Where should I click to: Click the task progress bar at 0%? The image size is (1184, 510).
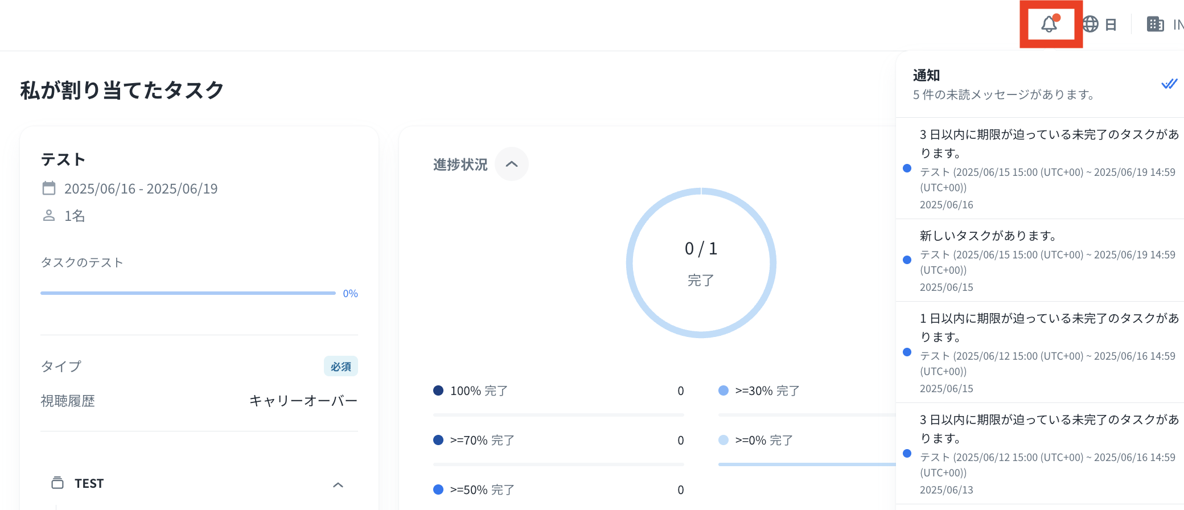(188, 293)
